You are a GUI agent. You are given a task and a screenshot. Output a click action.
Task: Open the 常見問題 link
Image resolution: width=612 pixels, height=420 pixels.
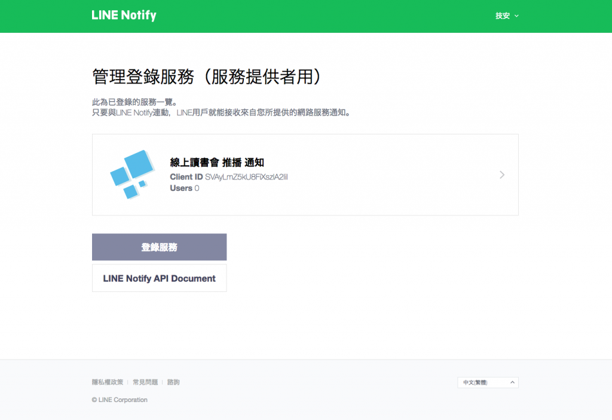click(x=145, y=382)
